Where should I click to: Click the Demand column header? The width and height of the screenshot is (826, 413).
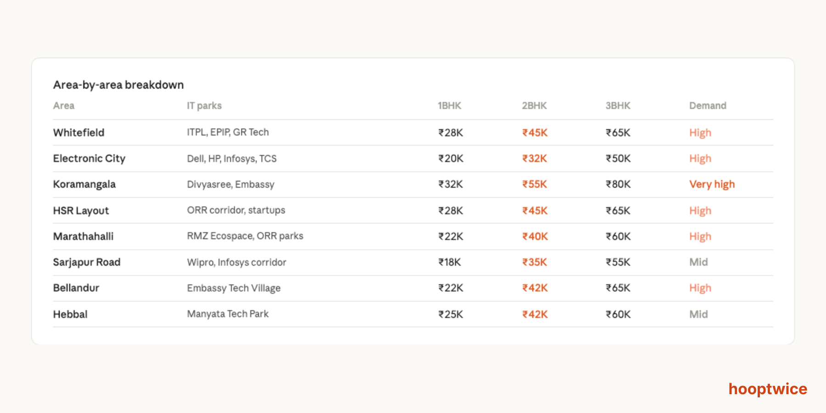click(x=707, y=106)
